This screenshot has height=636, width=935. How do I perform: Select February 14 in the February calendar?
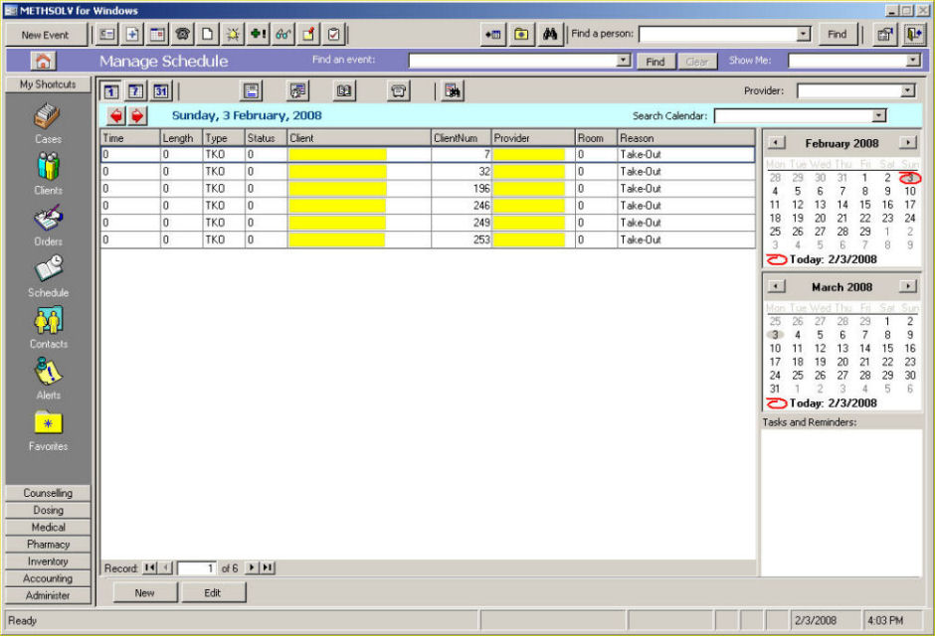click(x=842, y=205)
